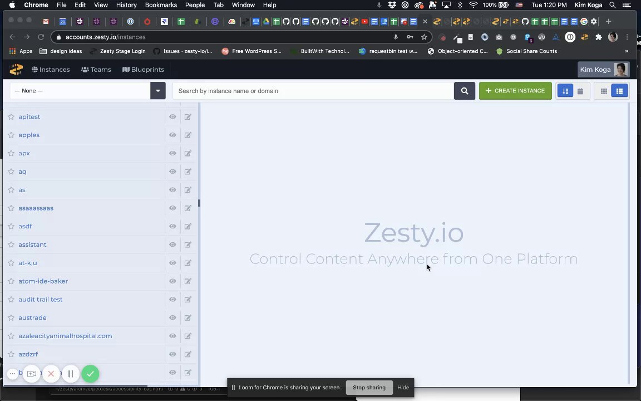Open Chrome extensions puzzle icon
The width and height of the screenshot is (641, 401).
point(599,37)
